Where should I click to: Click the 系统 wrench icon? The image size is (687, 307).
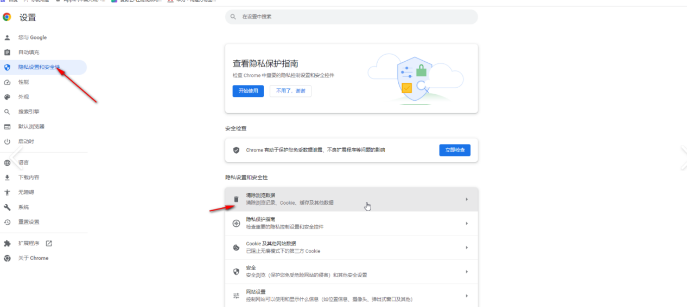pyautogui.click(x=7, y=207)
